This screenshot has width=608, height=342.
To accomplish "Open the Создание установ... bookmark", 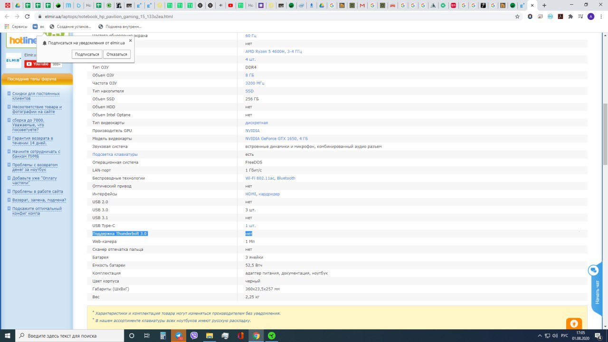I will [x=70, y=27].
